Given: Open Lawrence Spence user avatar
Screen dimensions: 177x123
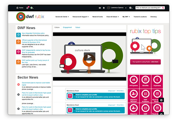Looking at the screenshot, I should point(108,8).
